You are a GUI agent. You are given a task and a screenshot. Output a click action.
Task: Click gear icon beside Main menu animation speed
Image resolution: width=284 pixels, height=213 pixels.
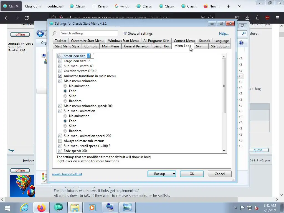(x=60, y=106)
